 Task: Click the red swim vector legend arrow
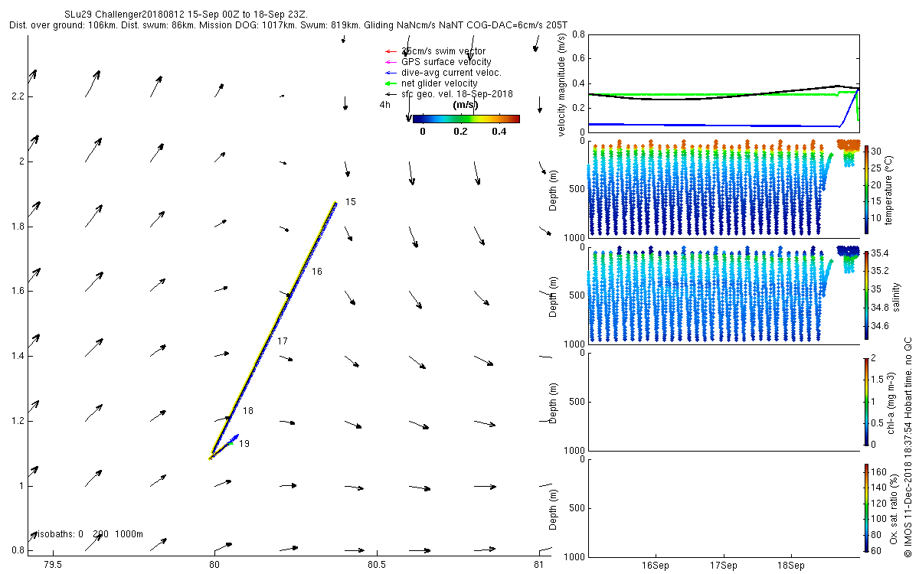(390, 51)
